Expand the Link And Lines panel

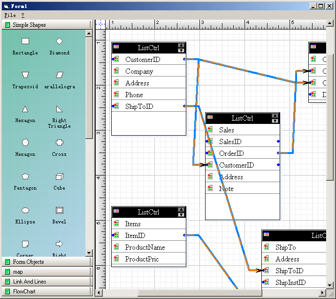click(47, 282)
